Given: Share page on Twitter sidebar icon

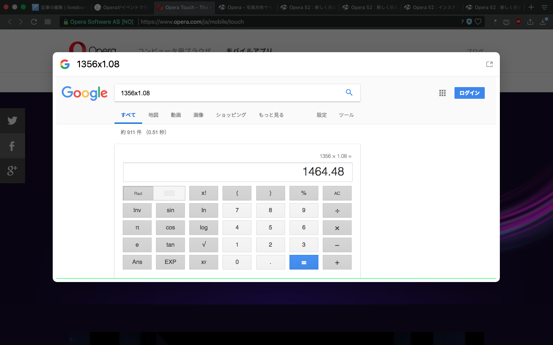Looking at the screenshot, I should 13,120.
